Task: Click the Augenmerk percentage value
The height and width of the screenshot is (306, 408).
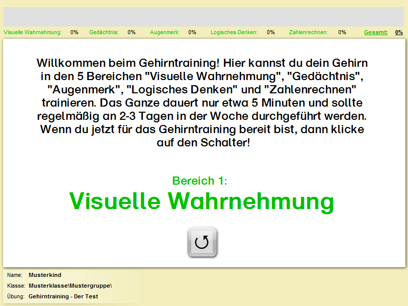Action: pyautogui.click(x=192, y=32)
